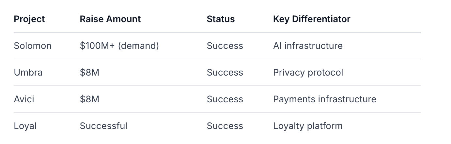451x144 pixels.
Task: Click the $8M amount in Umbra row
Action: click(89, 73)
